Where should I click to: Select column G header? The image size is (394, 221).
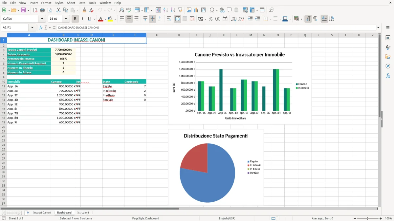click(157, 35)
